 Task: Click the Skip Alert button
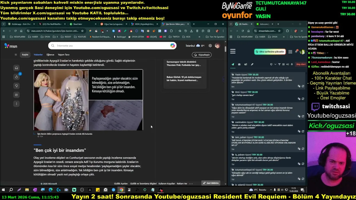(301, 64)
